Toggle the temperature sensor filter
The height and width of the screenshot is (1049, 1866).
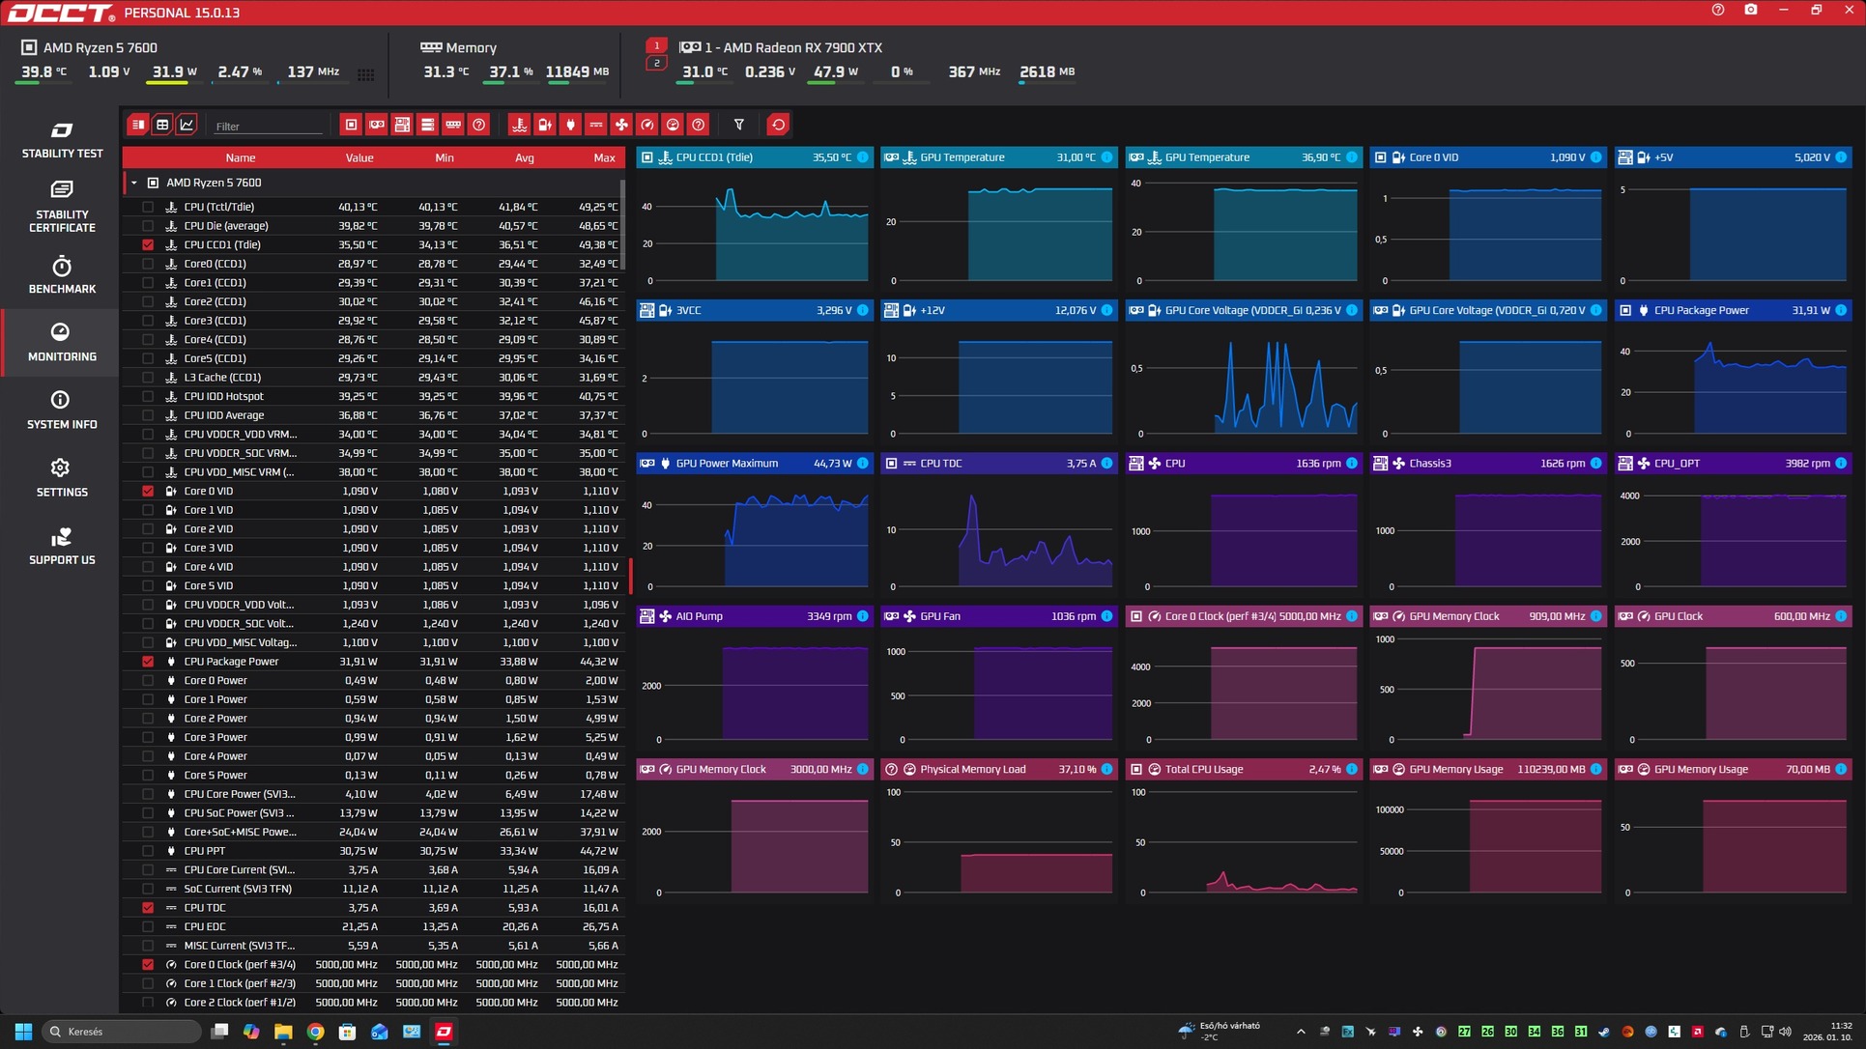click(x=520, y=125)
